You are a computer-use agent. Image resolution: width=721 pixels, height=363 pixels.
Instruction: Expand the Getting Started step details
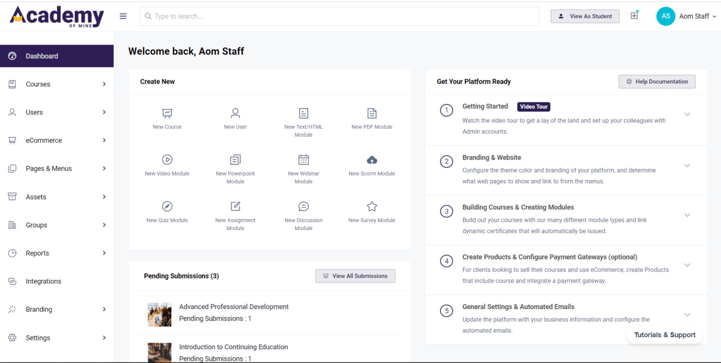(x=687, y=114)
